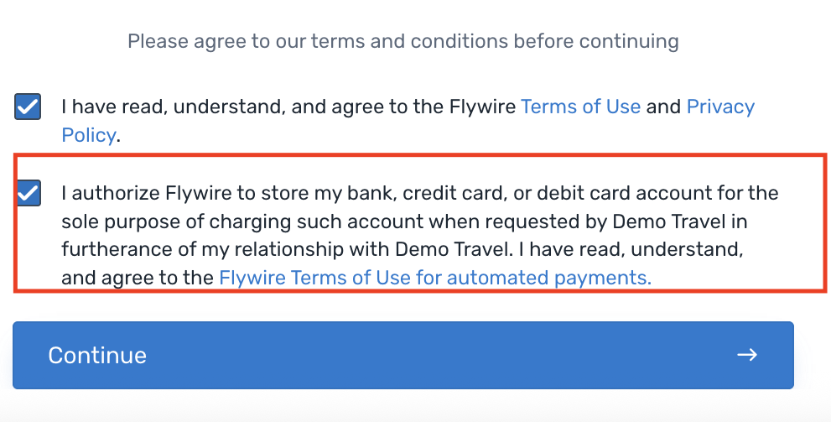Click "and agree to the" text before the link

tap(138, 278)
